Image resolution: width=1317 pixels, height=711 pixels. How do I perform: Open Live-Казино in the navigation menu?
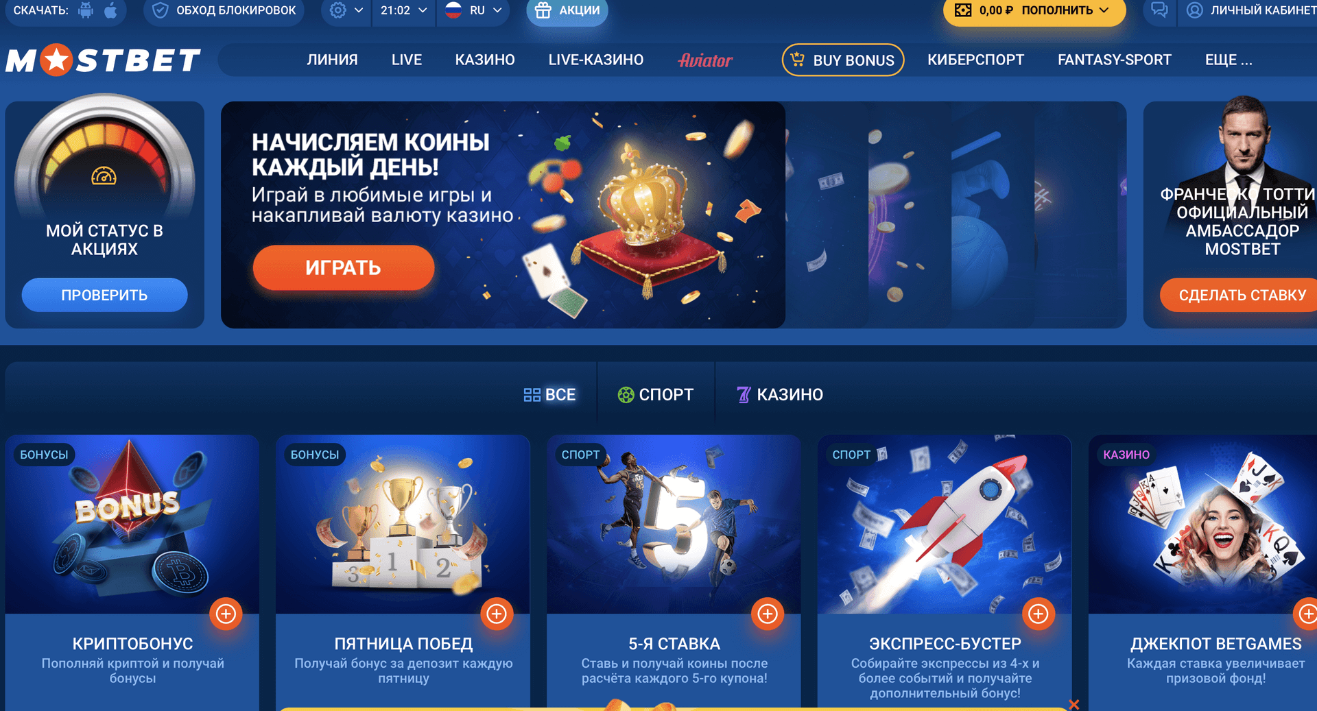pos(596,60)
